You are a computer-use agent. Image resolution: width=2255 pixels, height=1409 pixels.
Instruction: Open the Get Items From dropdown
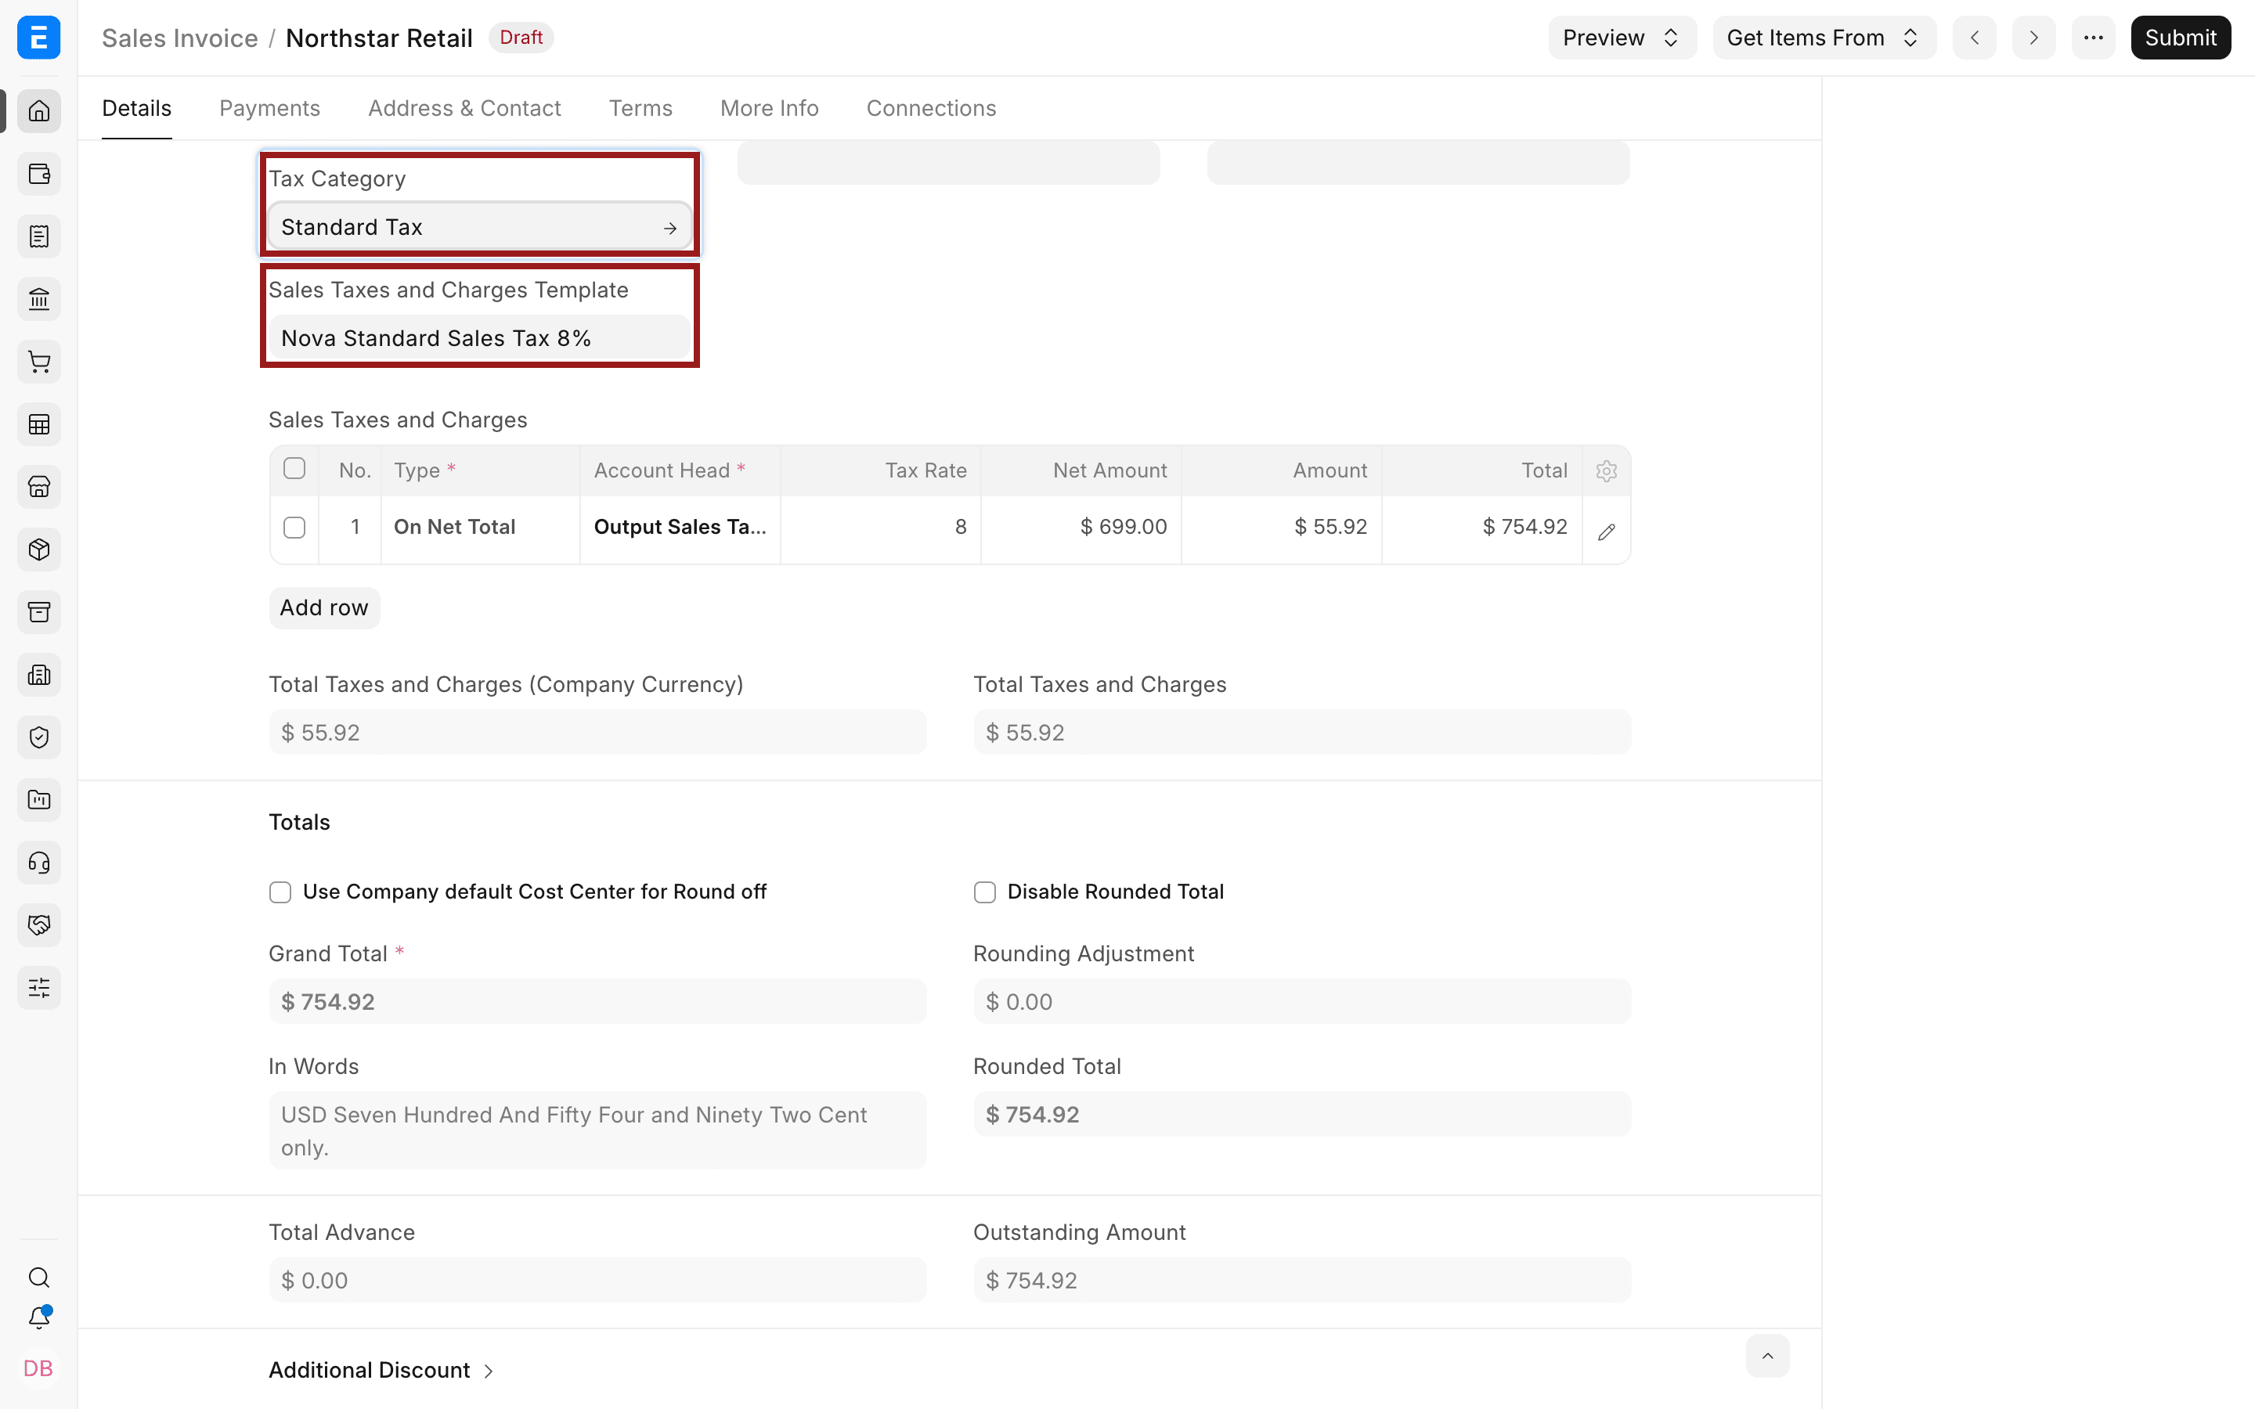tap(1824, 38)
